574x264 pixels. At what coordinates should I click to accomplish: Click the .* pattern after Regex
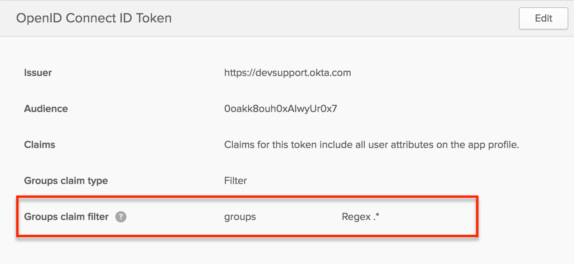[x=376, y=217]
